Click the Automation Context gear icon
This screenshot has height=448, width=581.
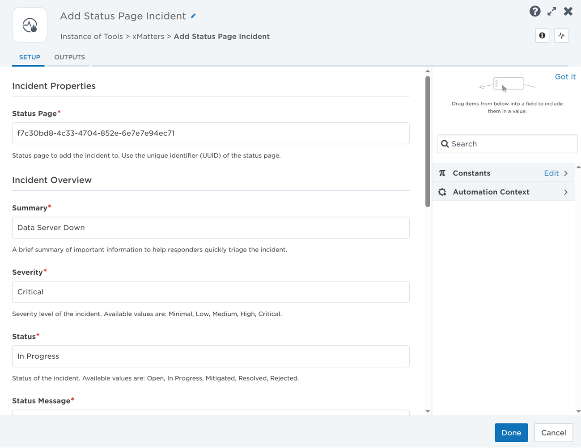[442, 192]
